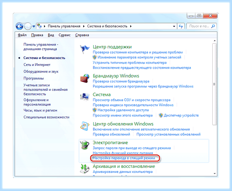Open the Сервис menu
232x191 pixels.
(x=65, y=35)
